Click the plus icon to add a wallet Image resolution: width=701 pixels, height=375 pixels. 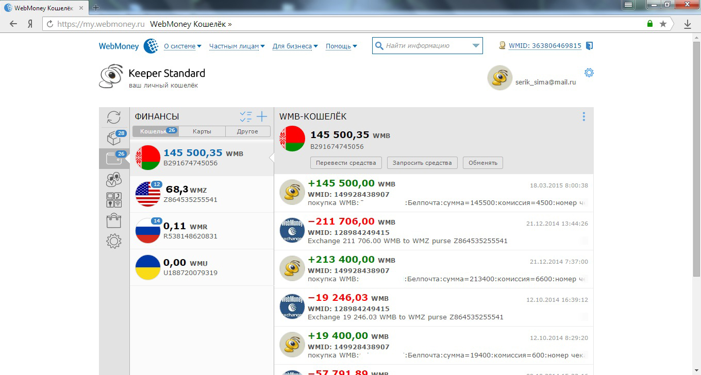(262, 116)
